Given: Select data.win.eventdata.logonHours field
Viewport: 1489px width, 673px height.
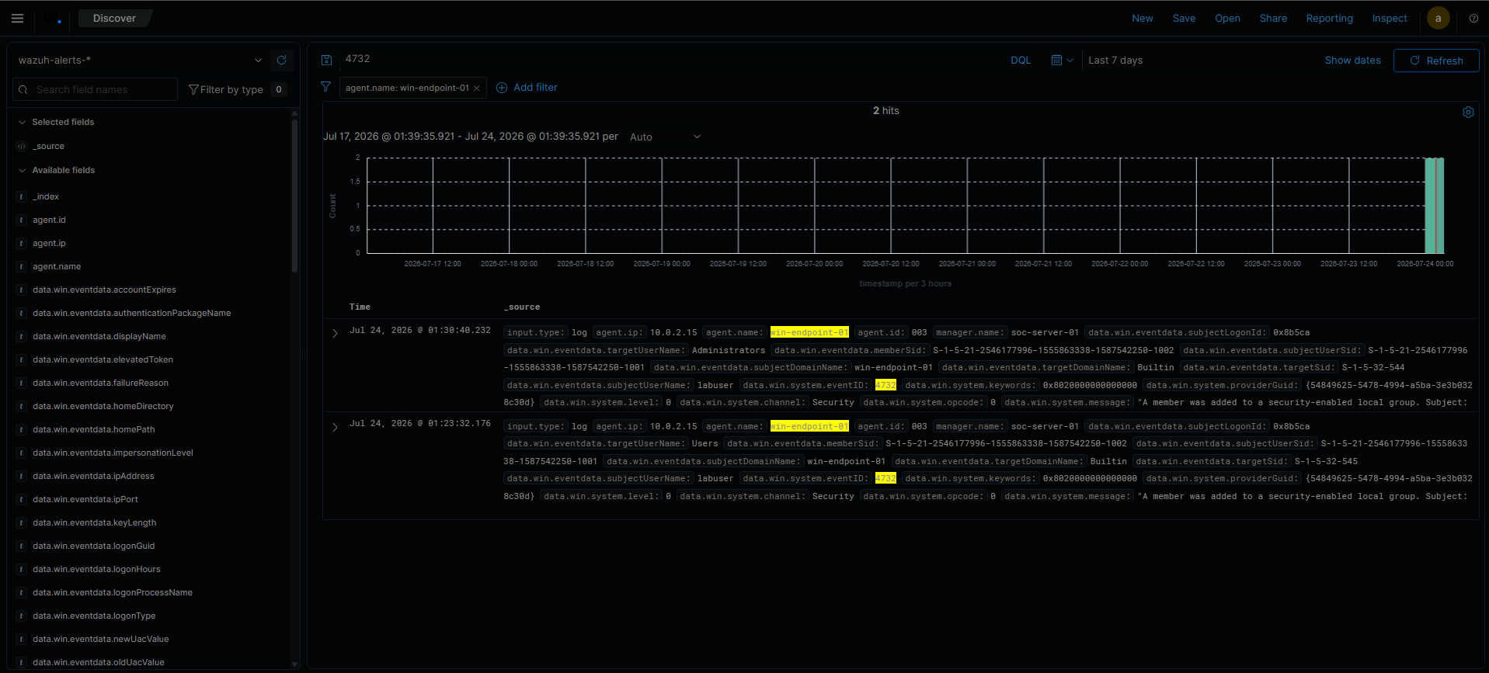Looking at the screenshot, I should pyautogui.click(x=96, y=569).
